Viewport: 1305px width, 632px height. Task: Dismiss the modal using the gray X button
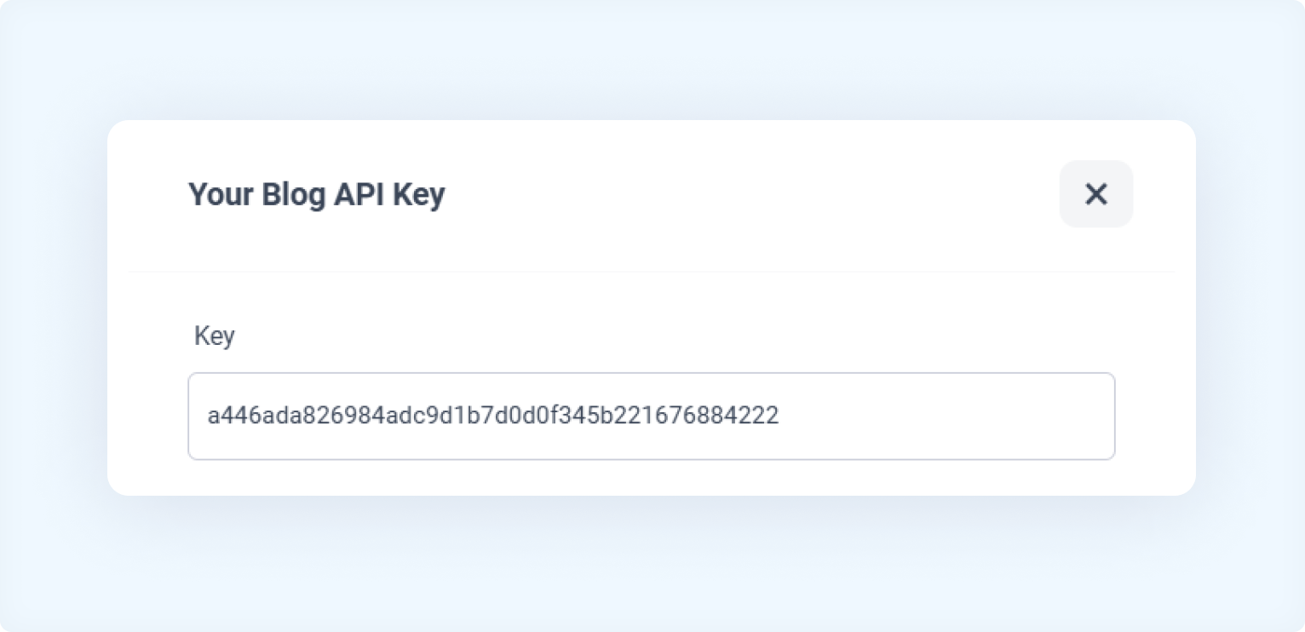[x=1095, y=194]
